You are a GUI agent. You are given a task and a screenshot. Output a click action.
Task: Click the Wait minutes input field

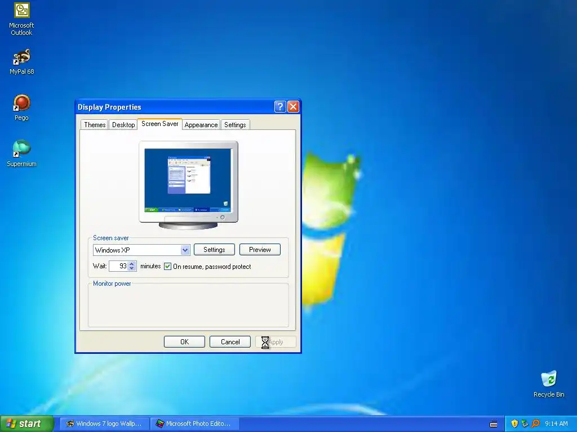coord(118,266)
